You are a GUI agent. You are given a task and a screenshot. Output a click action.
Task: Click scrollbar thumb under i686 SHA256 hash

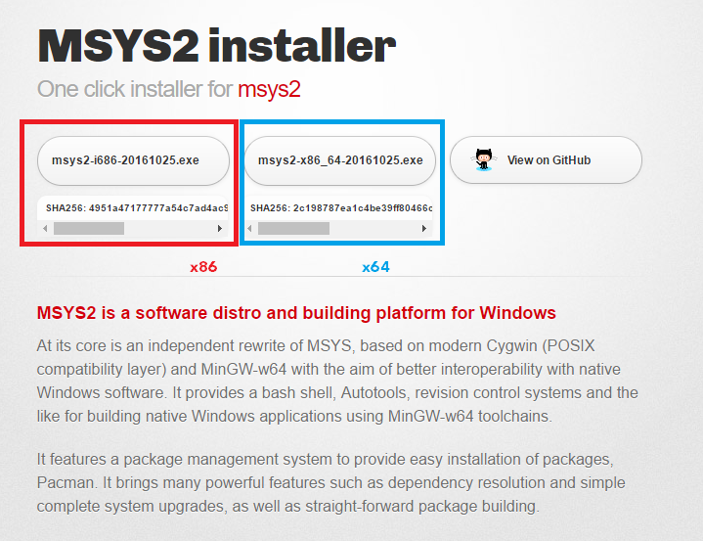(89, 228)
